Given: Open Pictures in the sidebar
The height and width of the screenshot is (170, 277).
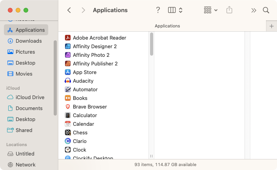Looking at the screenshot, I should tap(26, 52).
